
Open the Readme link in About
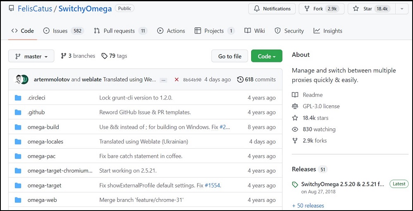click(x=307, y=95)
